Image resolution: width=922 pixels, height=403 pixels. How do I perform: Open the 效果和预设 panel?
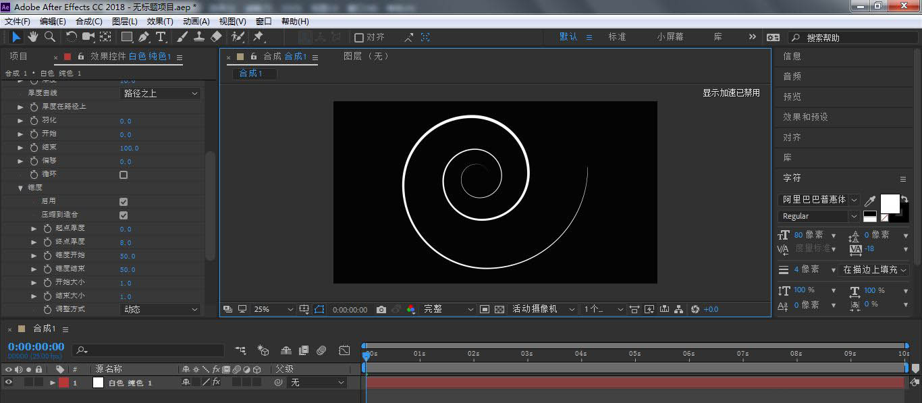[x=805, y=117]
